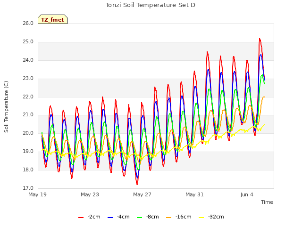Click the 20.0 y-axis tick label
This screenshot has height=226, width=302.
tap(28, 133)
